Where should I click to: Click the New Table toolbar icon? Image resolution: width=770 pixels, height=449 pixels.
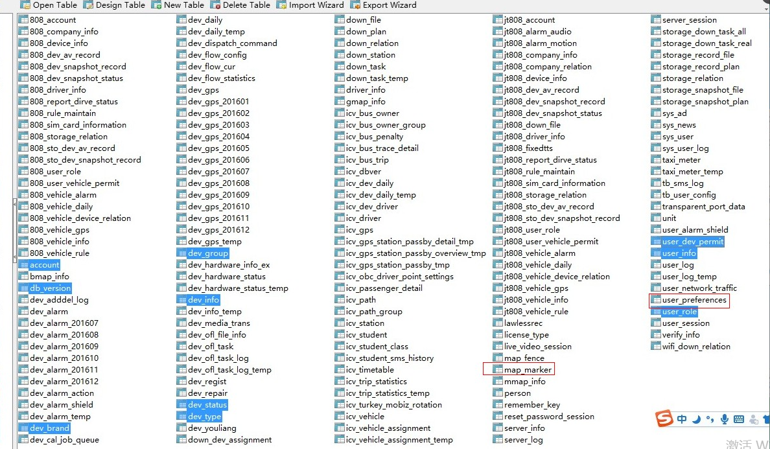click(156, 5)
